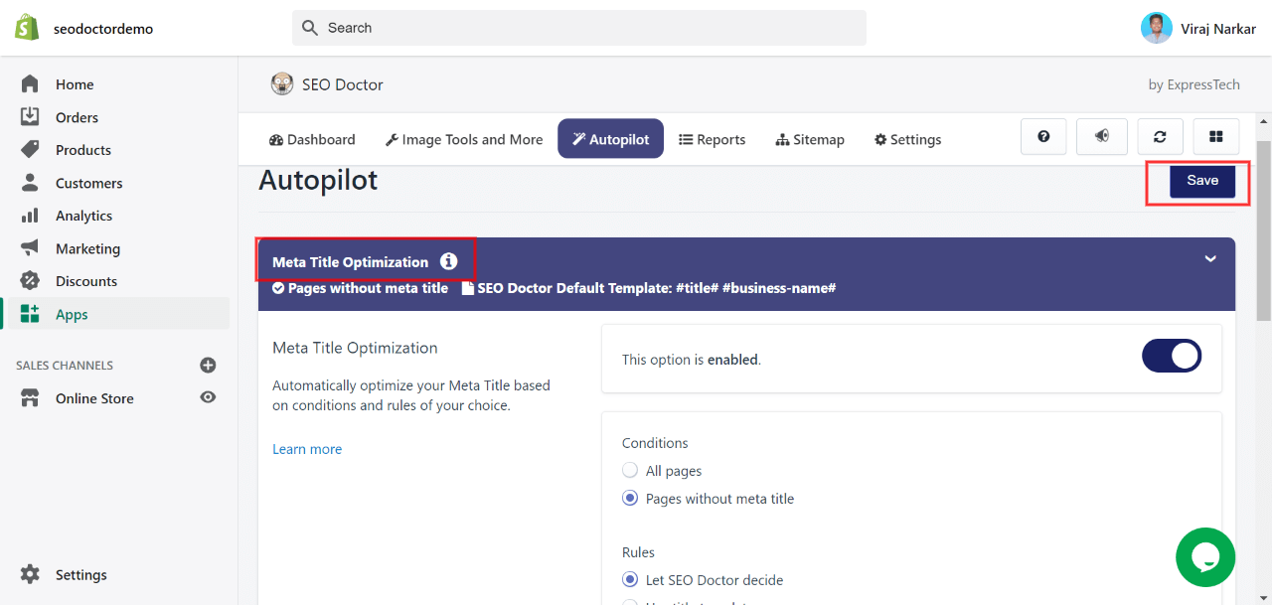Click the grid layout button
Viewport: 1272px width, 605px height.
tap(1216, 137)
